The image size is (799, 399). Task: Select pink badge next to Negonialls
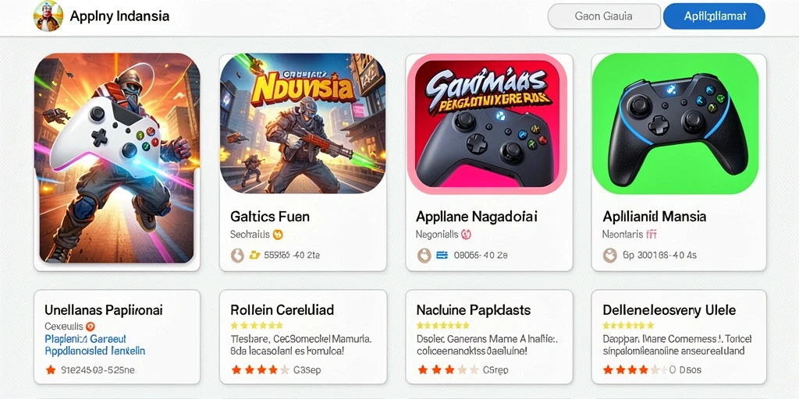click(466, 235)
